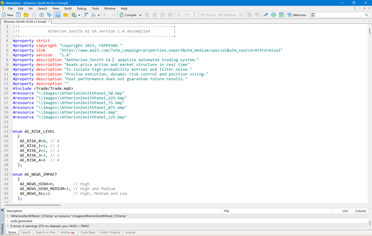372x236 pixels.
Task: Click the Save All icon
Action: pos(42,15)
